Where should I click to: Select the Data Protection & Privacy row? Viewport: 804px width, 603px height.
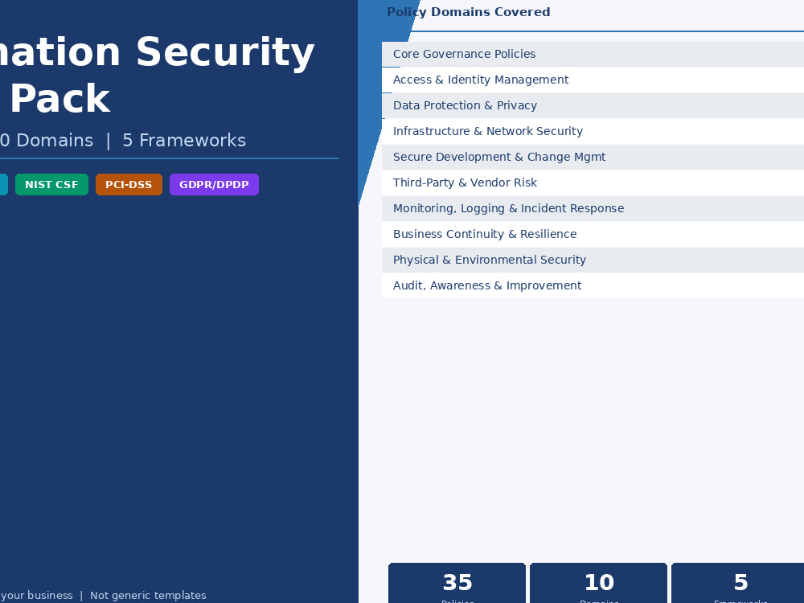click(x=593, y=105)
